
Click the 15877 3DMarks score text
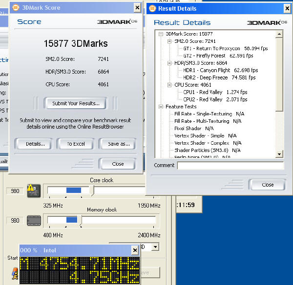click(x=76, y=43)
